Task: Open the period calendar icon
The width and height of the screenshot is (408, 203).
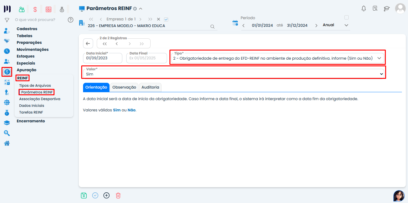Action: pos(235,23)
